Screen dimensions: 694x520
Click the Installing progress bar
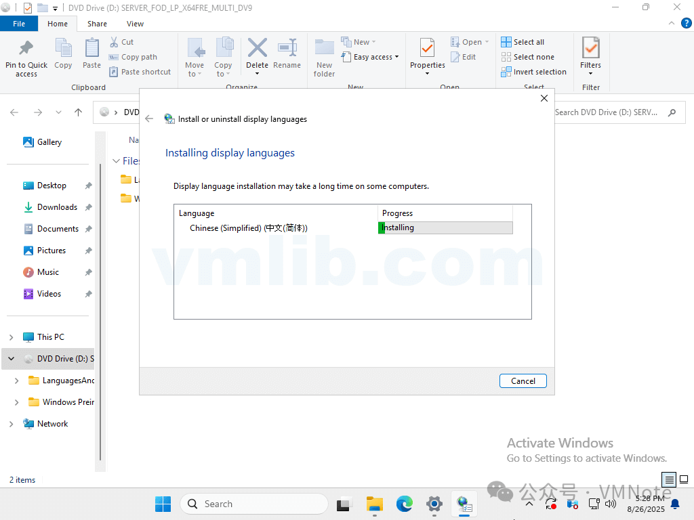coord(445,228)
